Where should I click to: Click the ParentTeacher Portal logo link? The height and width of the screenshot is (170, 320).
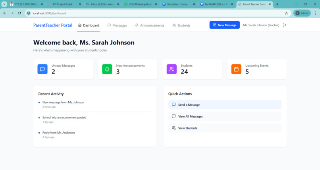pyautogui.click(x=53, y=25)
